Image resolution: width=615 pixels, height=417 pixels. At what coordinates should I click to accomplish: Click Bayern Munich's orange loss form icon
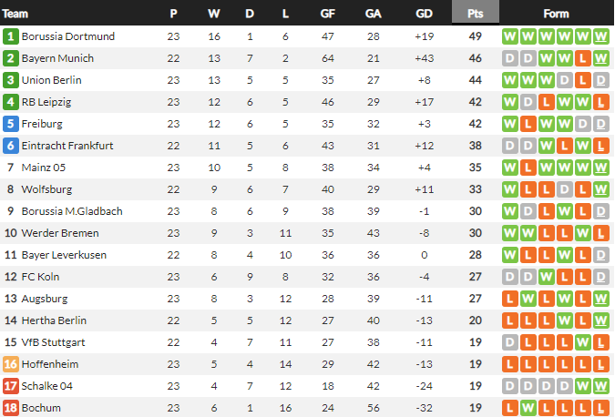tap(582, 58)
